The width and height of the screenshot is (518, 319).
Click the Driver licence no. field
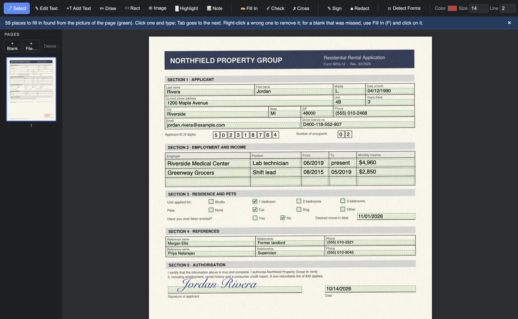coord(357,124)
